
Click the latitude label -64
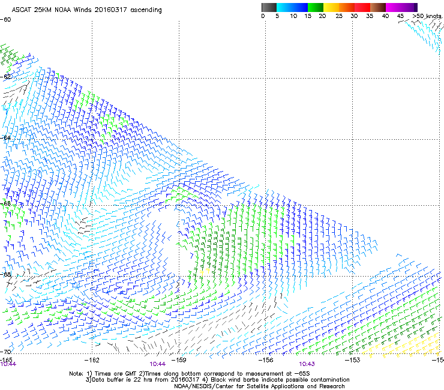(x=5, y=138)
